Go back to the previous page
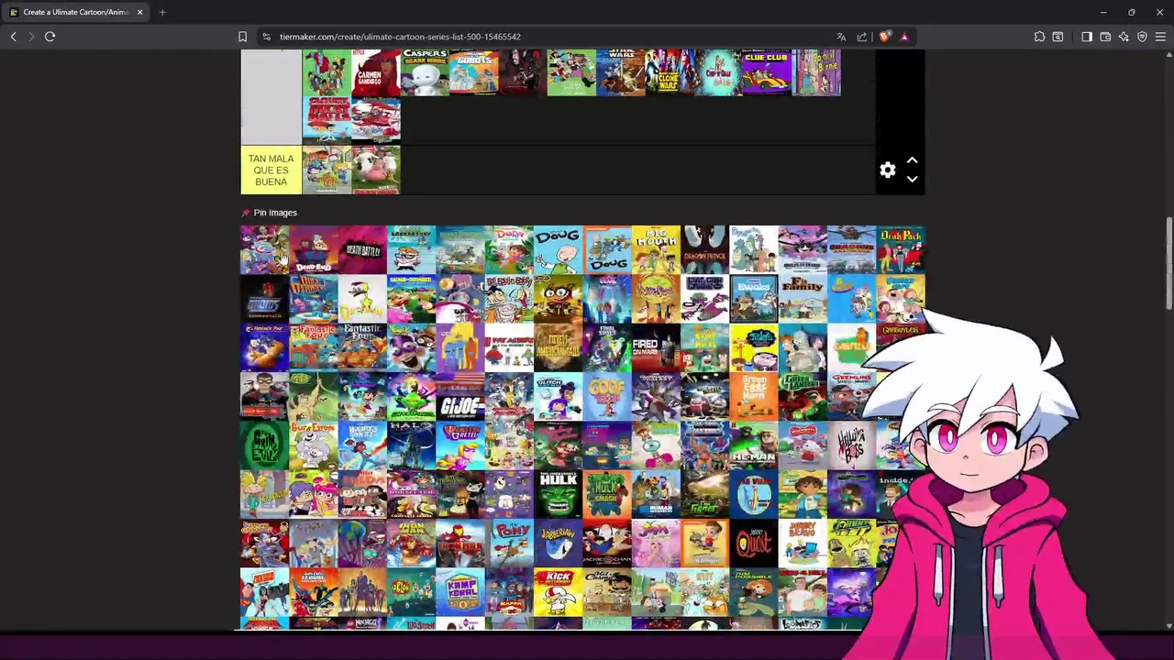Image resolution: width=1174 pixels, height=660 pixels. [x=13, y=37]
